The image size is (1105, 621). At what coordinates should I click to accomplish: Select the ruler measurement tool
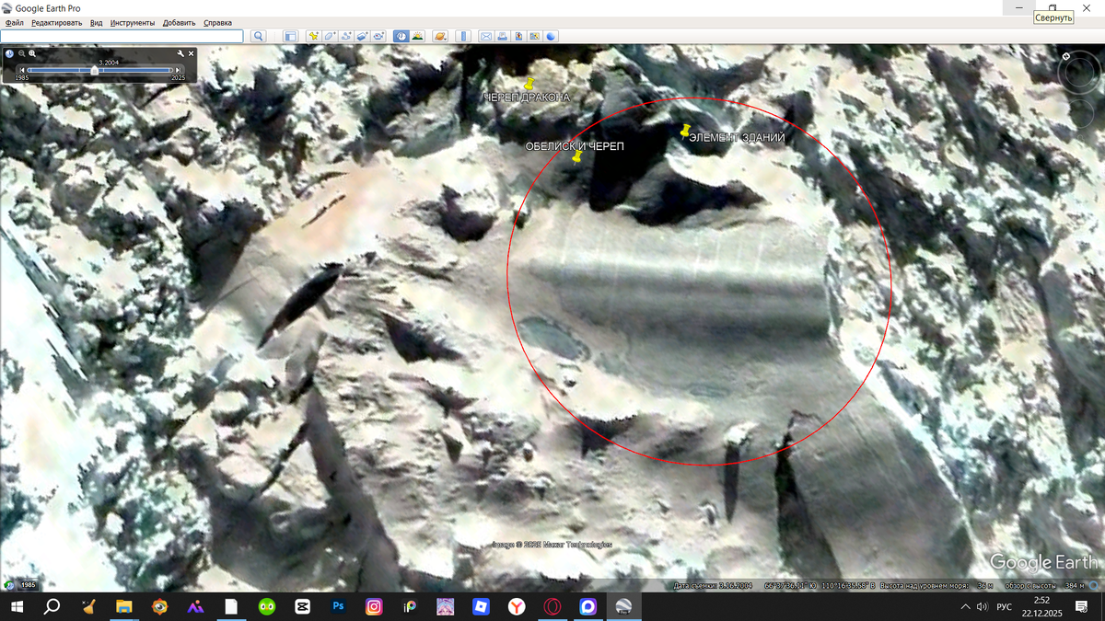(463, 36)
